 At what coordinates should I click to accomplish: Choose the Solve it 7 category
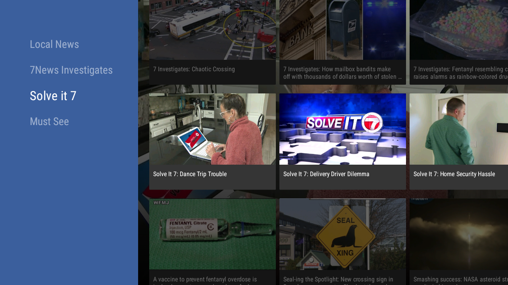[53, 96]
